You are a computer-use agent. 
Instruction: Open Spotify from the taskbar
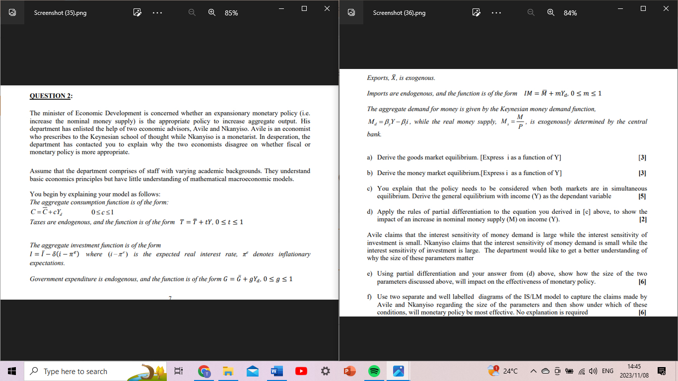coord(374,371)
